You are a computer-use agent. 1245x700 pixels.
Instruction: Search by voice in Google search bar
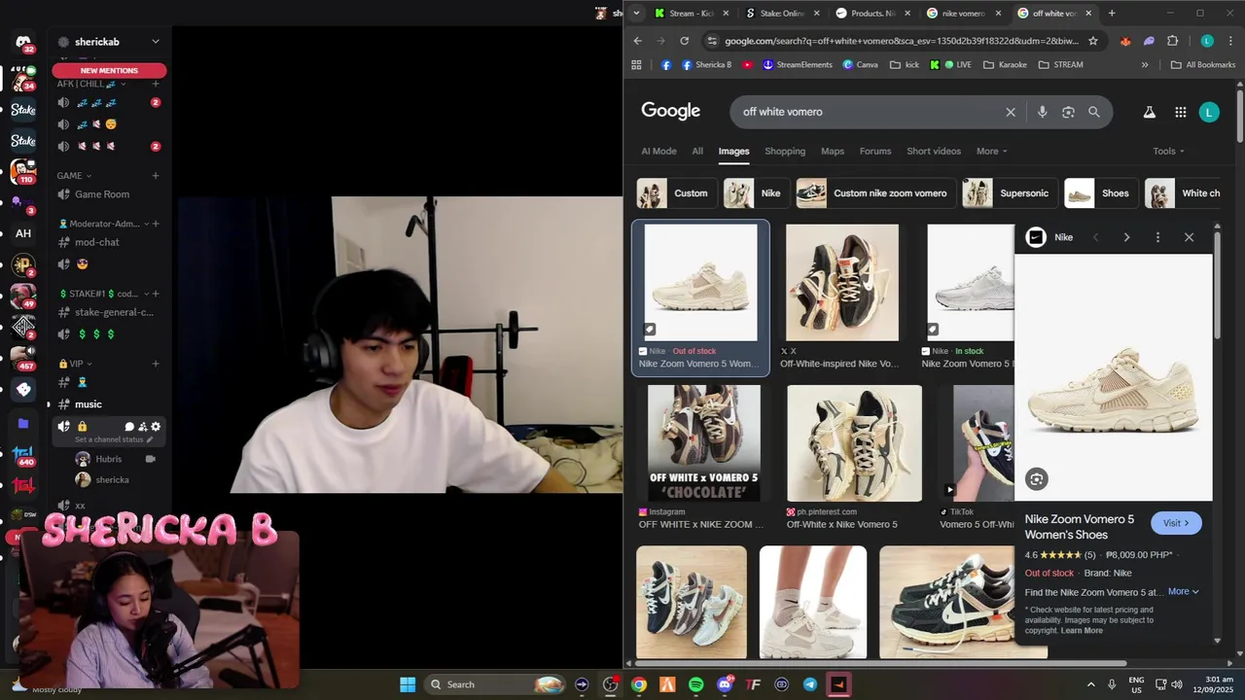1042,112
